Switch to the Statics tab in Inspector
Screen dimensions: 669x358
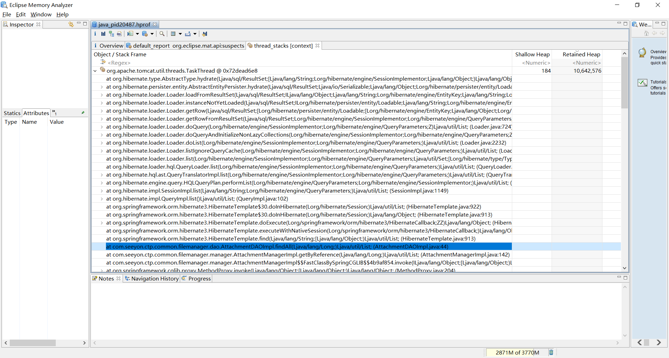click(12, 113)
